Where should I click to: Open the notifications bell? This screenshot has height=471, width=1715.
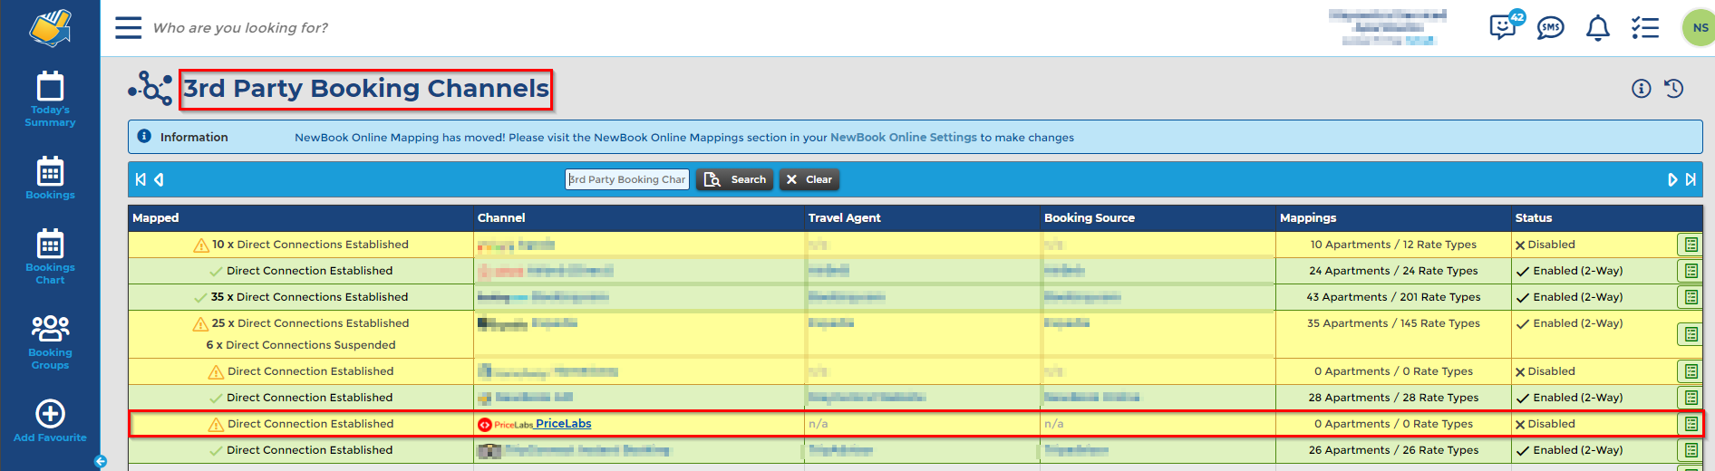click(1598, 28)
